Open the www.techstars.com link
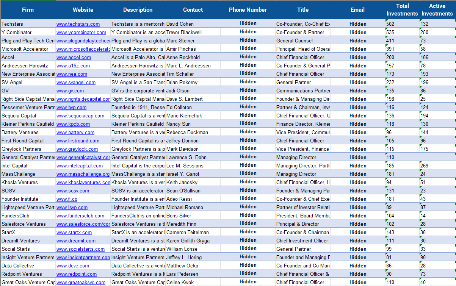The width and height of the screenshot is (456, 286). (x=78, y=24)
